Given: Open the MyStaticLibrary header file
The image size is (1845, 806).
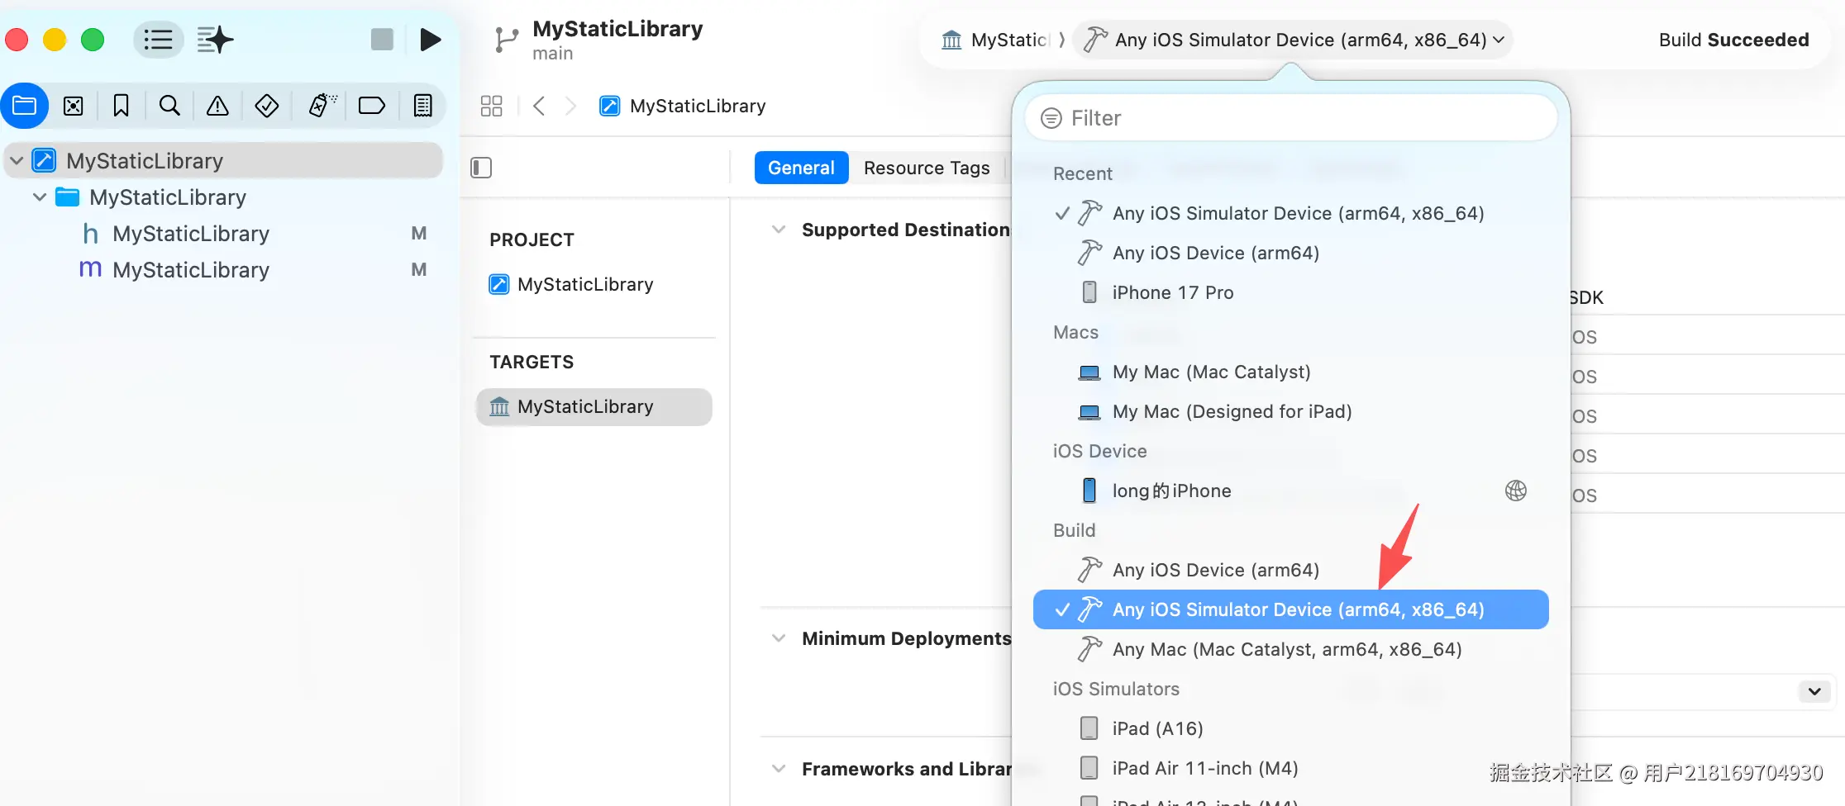Looking at the screenshot, I should click(x=223, y=234).
